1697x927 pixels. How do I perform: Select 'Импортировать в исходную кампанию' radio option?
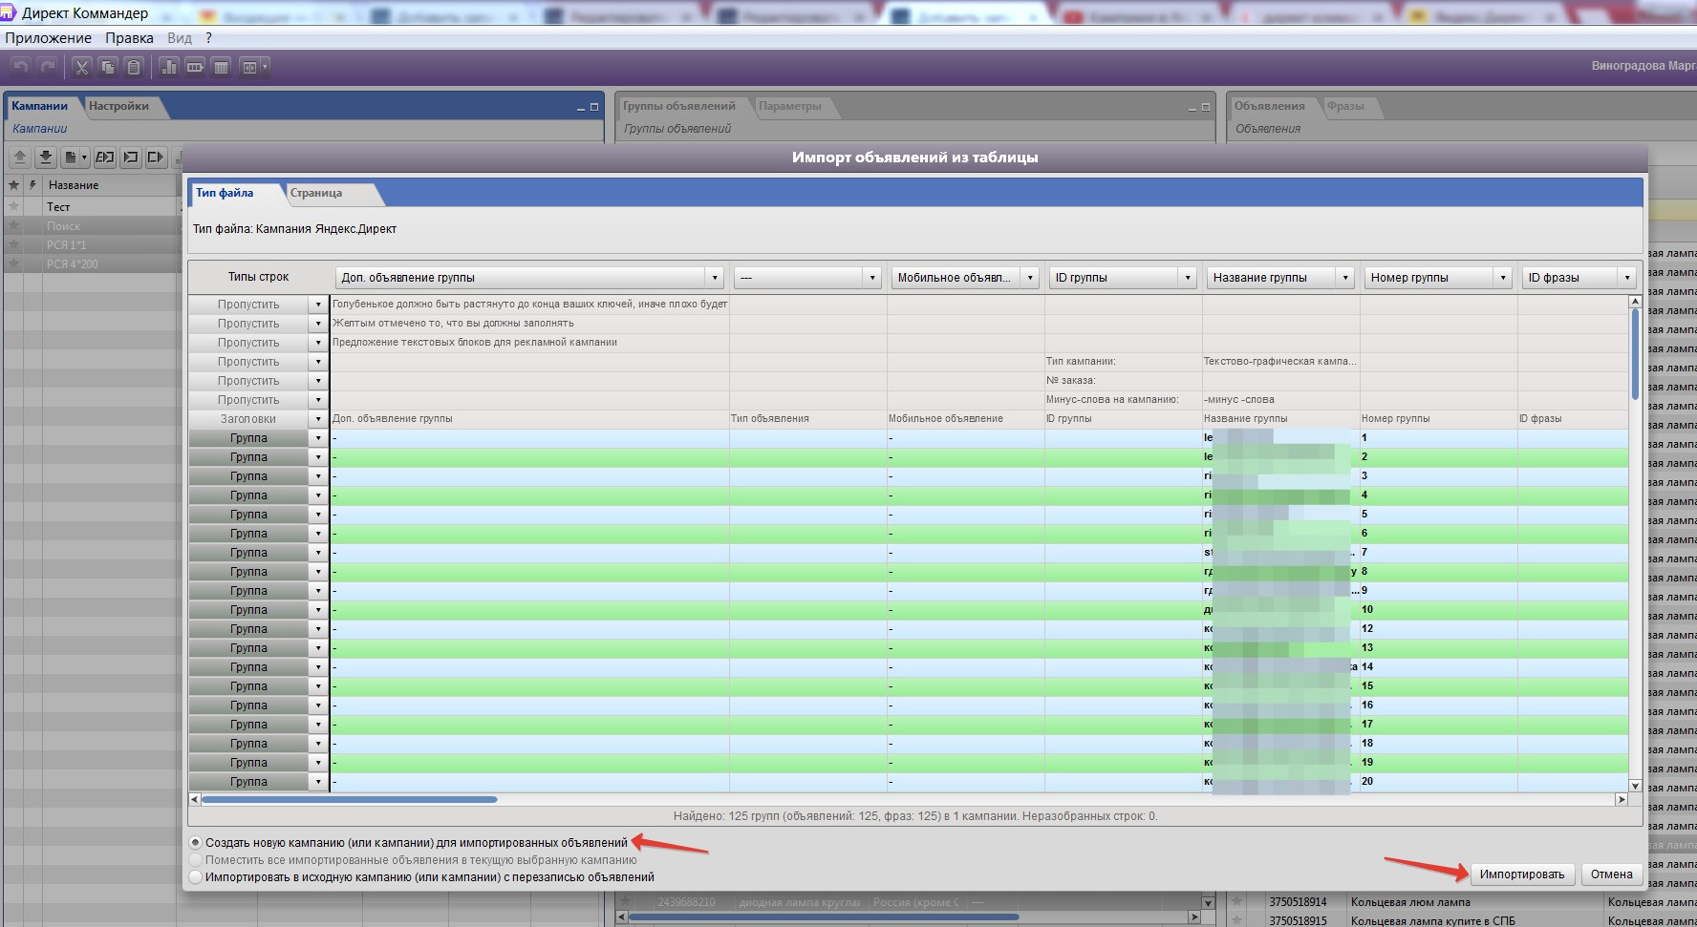[x=196, y=877]
